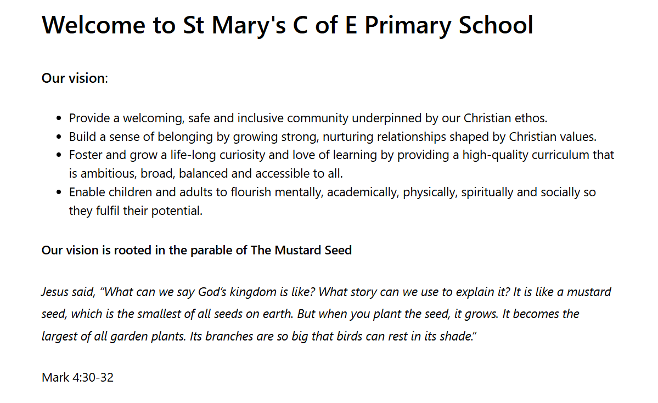
Task: Click the text "they fulfil their potential."
Action: click(x=136, y=211)
